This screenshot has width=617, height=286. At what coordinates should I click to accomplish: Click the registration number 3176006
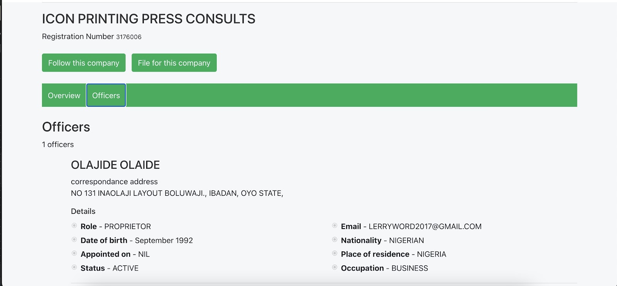tap(129, 37)
